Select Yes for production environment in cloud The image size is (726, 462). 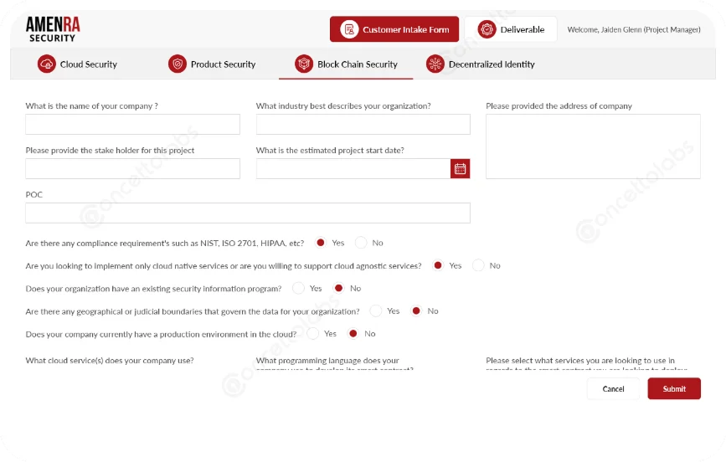(x=314, y=333)
